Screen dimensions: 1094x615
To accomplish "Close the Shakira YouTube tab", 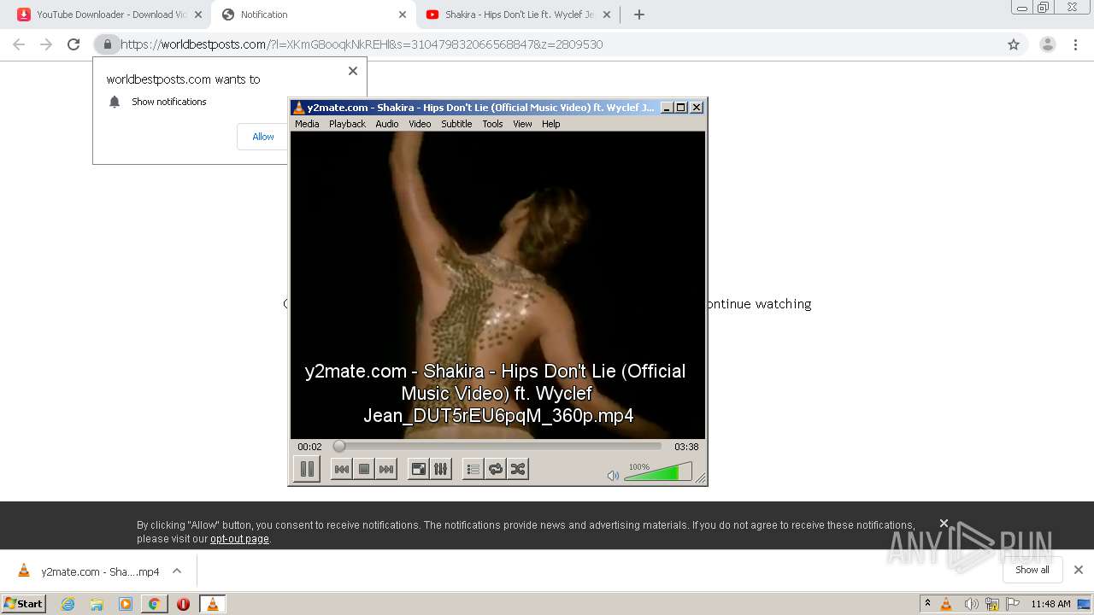I will click(607, 15).
